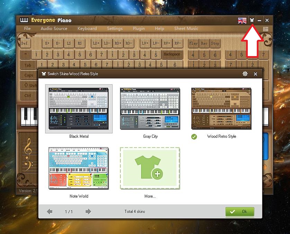Image resolution: width=290 pixels, height=234 pixels.
Task: Click the Wood Retro Style green checkmark
Action: tap(194, 137)
